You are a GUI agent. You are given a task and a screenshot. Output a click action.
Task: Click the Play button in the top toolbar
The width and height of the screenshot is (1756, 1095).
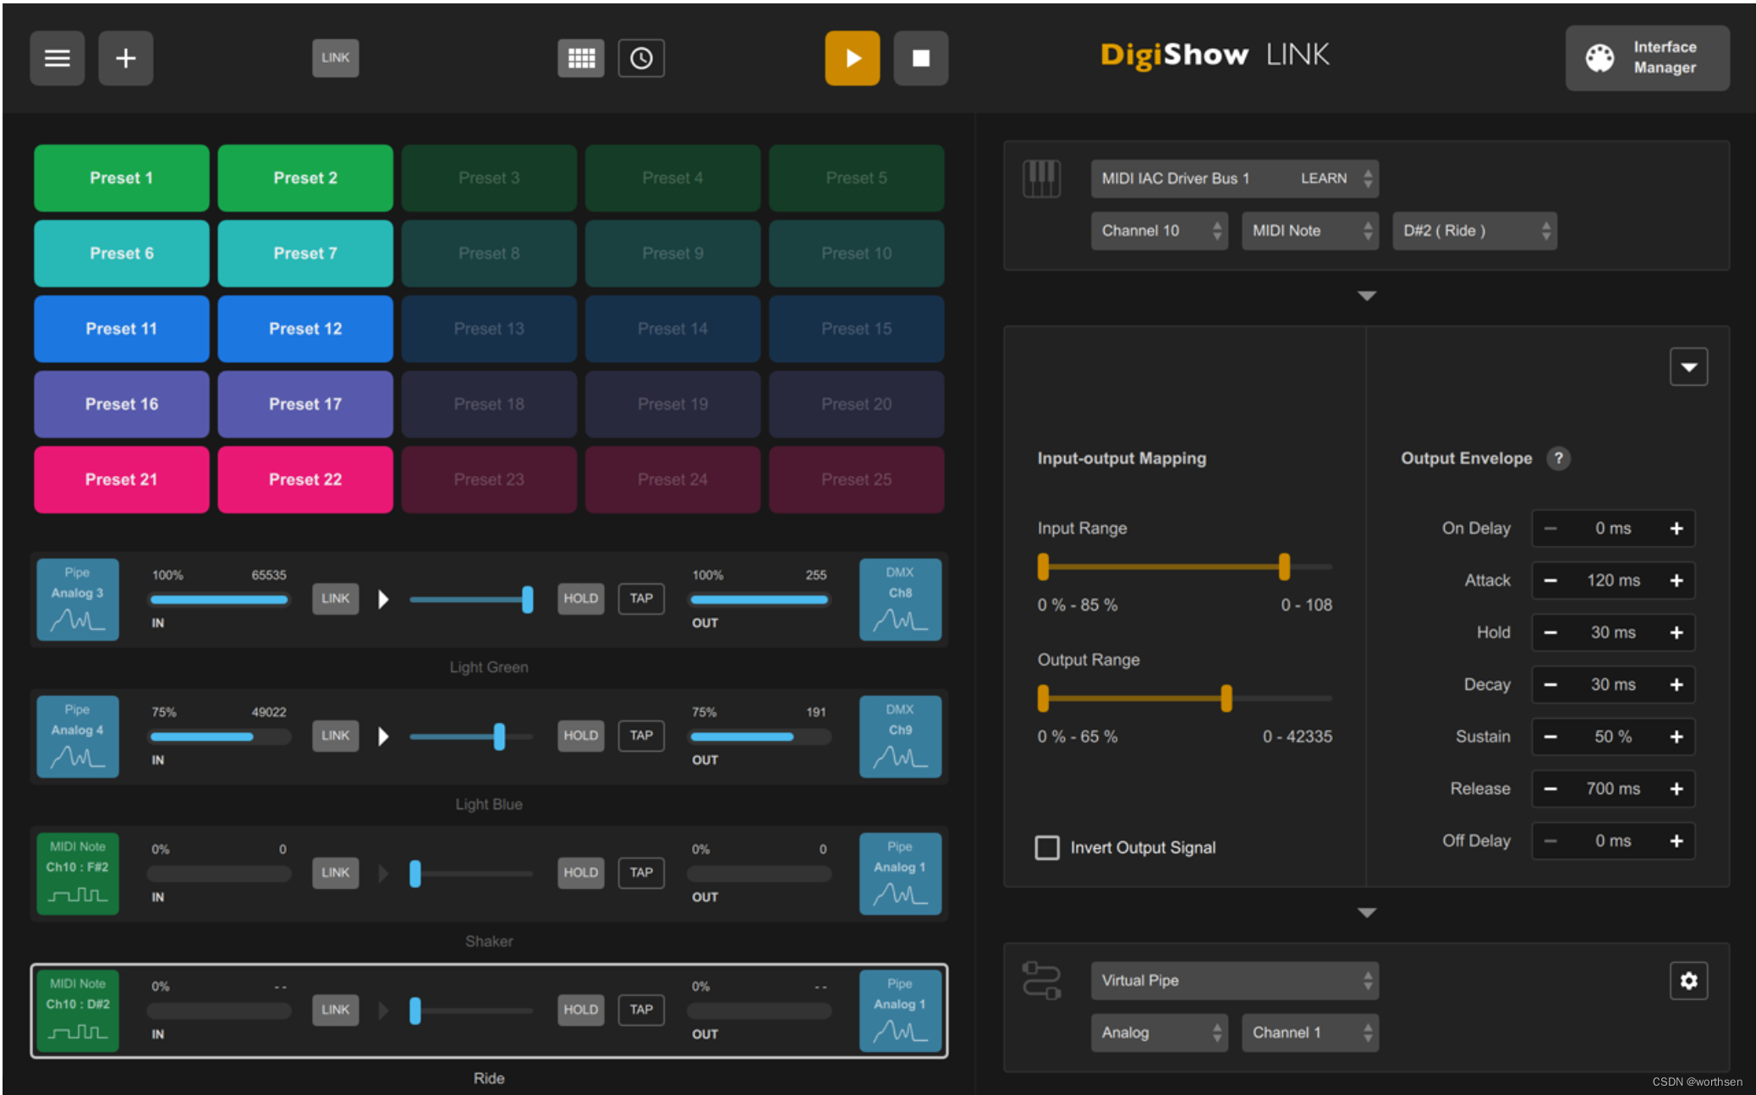point(852,57)
